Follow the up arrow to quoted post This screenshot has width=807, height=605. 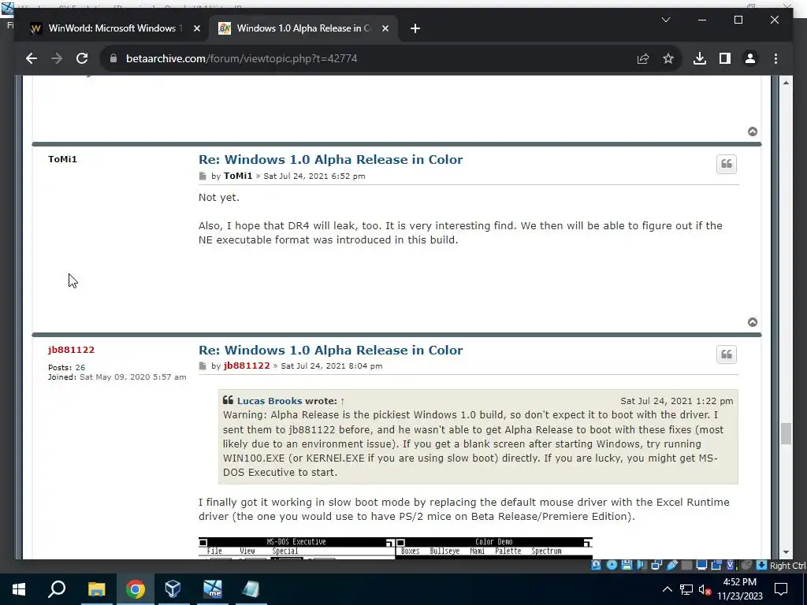pos(342,401)
